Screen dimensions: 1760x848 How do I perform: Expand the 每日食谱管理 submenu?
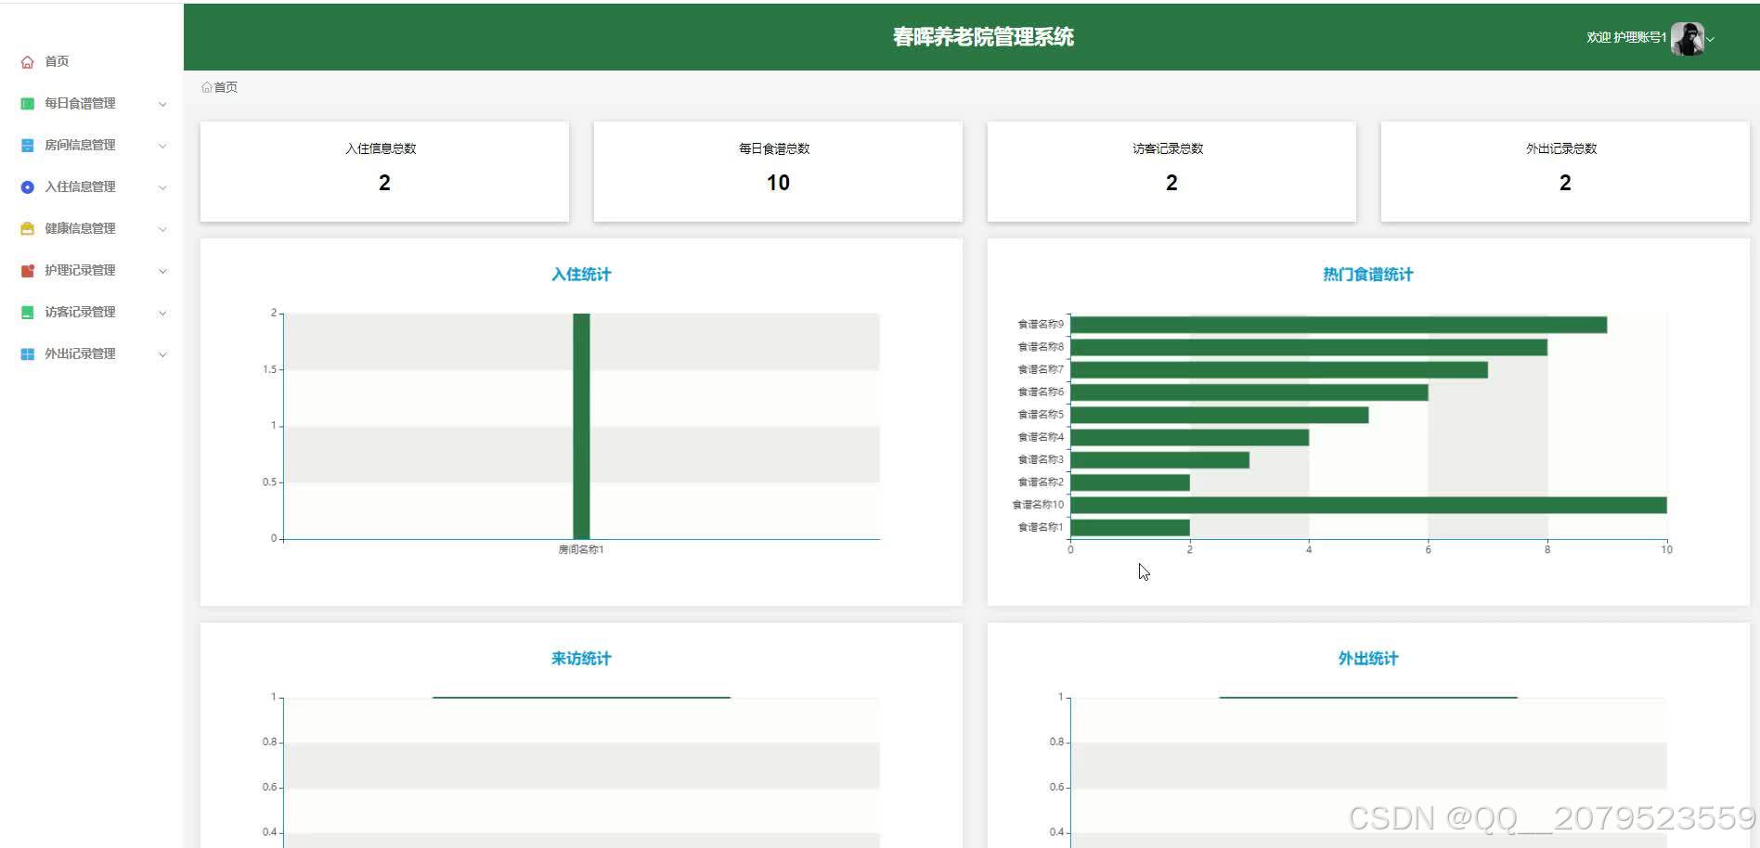[163, 104]
